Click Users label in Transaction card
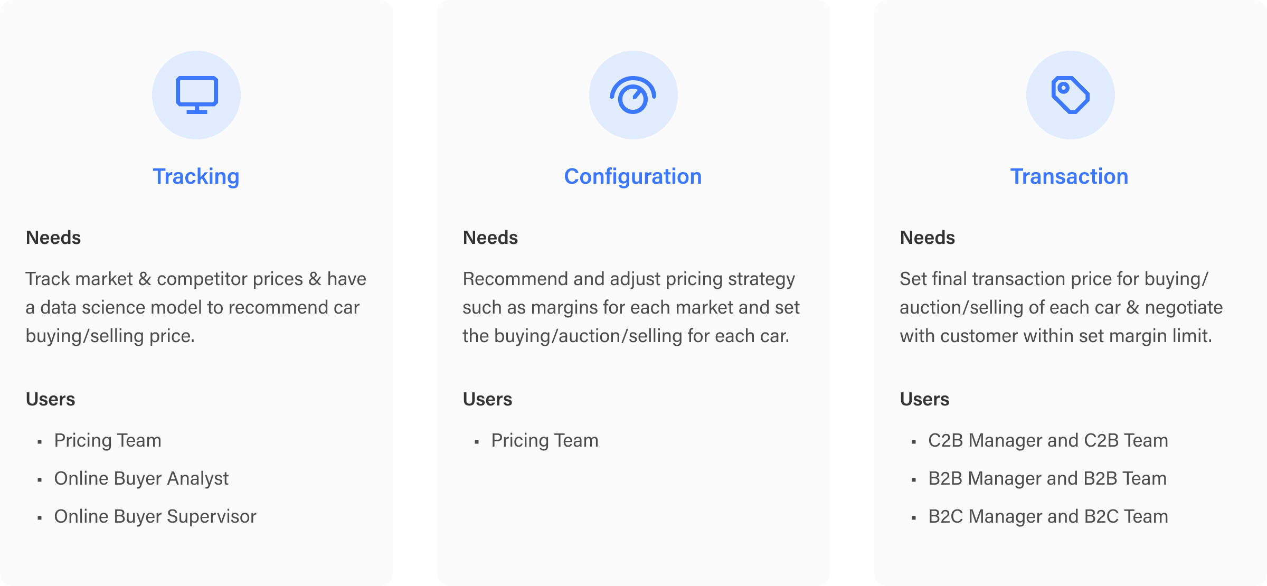Image resolution: width=1267 pixels, height=586 pixels. coord(924,399)
